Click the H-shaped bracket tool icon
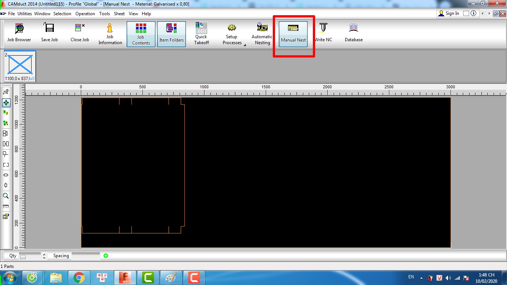The image size is (507, 285). (6, 144)
